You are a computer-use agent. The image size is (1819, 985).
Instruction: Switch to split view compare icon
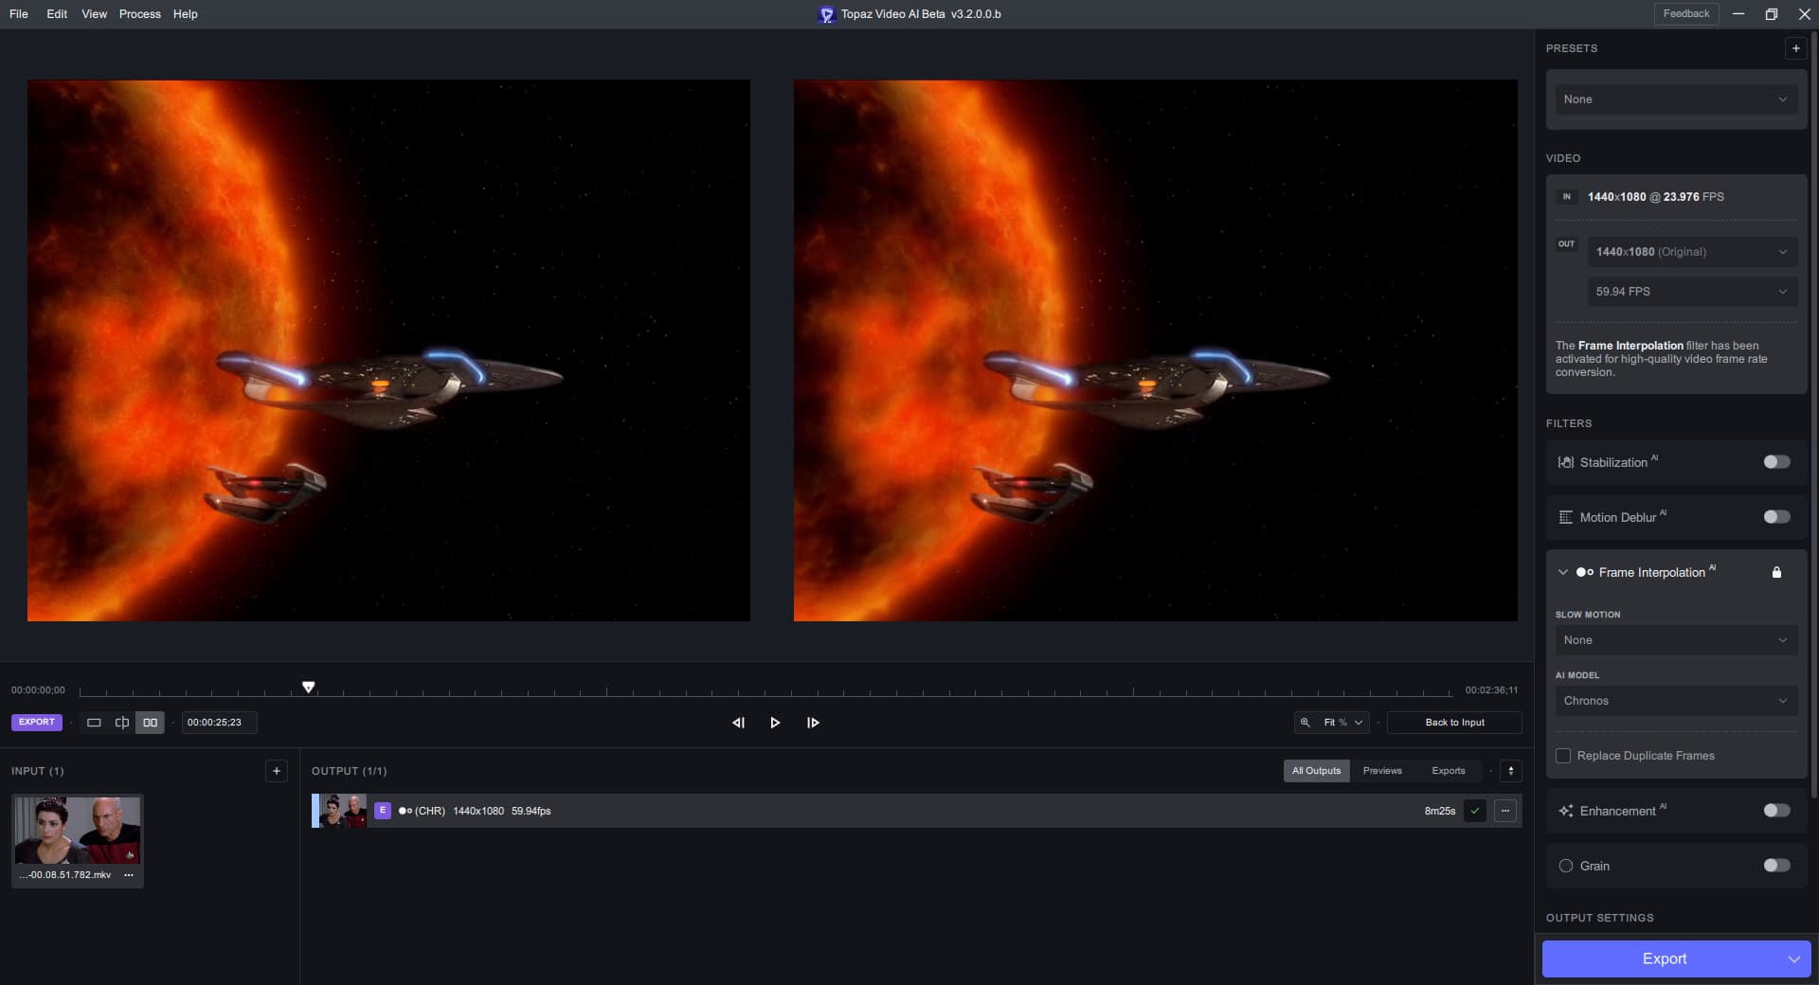[x=122, y=723]
